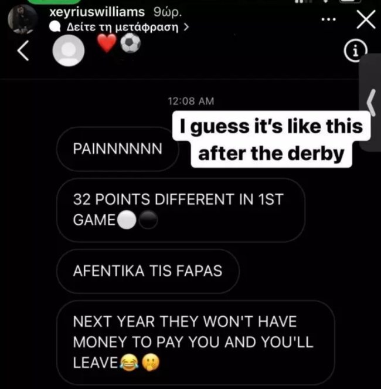Tap the gray default chat avatar
This screenshot has height=389, width=381.
(x=69, y=50)
